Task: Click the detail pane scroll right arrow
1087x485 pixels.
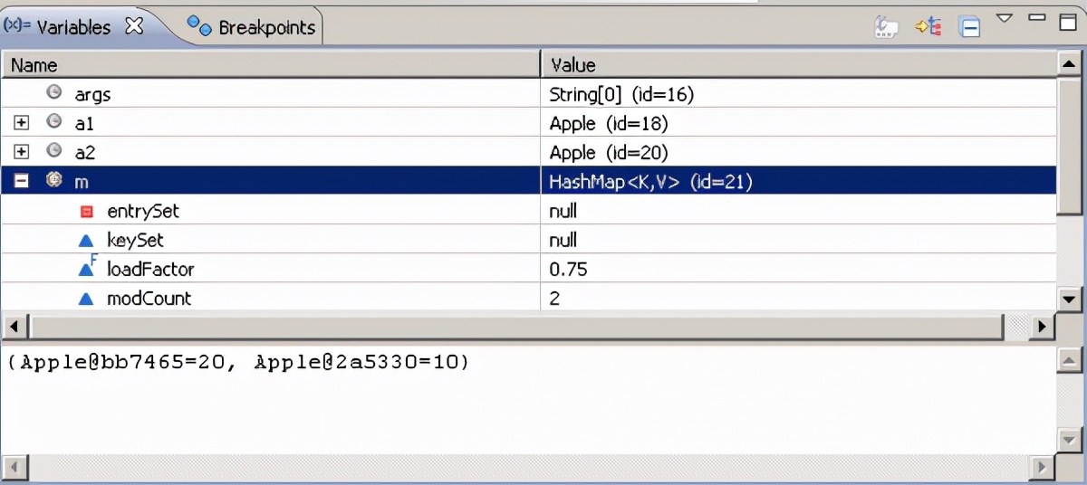Action: (x=1044, y=467)
